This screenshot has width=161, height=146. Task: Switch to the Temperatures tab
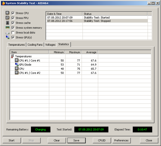(16, 45)
